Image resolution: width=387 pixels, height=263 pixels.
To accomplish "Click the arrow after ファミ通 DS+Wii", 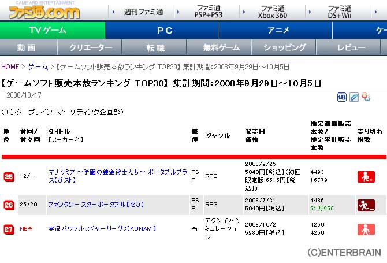I will [375, 12].
